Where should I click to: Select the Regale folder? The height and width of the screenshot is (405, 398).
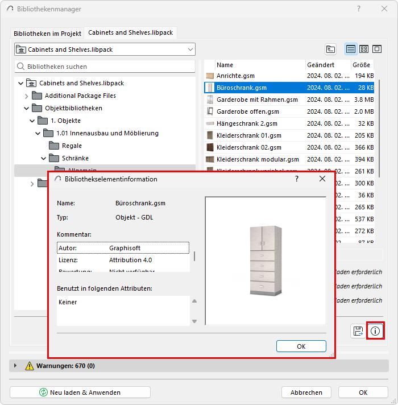(x=72, y=146)
